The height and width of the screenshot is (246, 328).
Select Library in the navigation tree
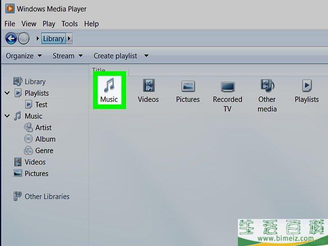[35, 82]
